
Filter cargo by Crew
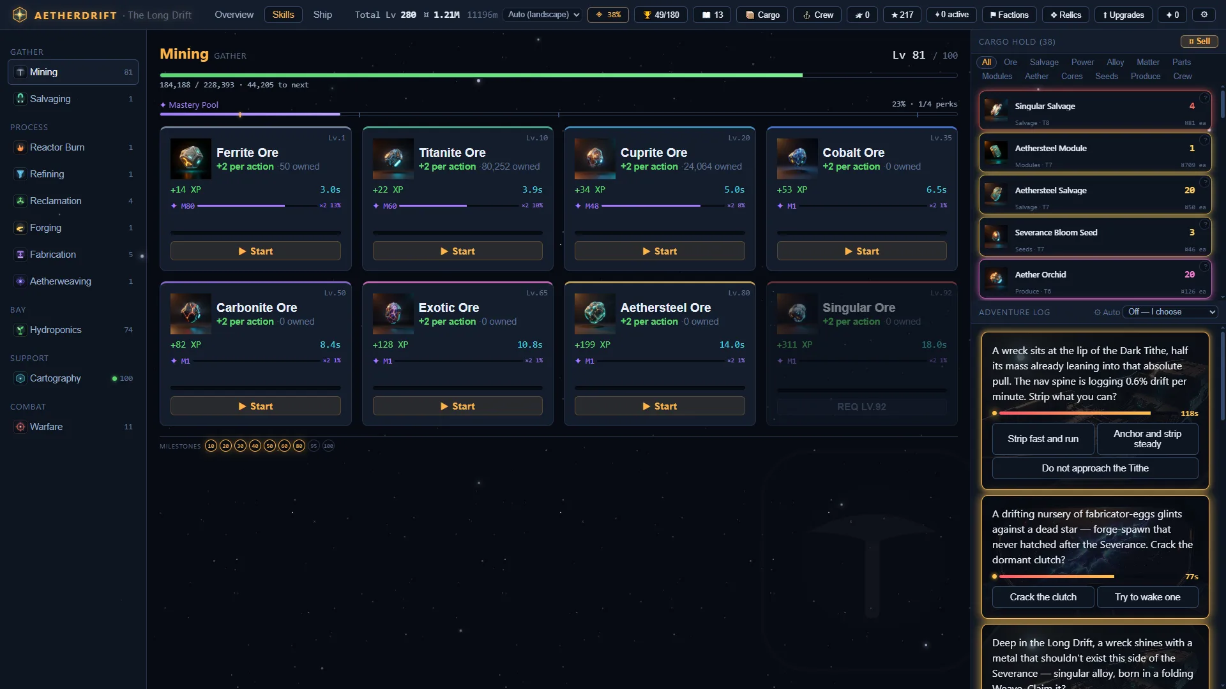(x=1182, y=76)
